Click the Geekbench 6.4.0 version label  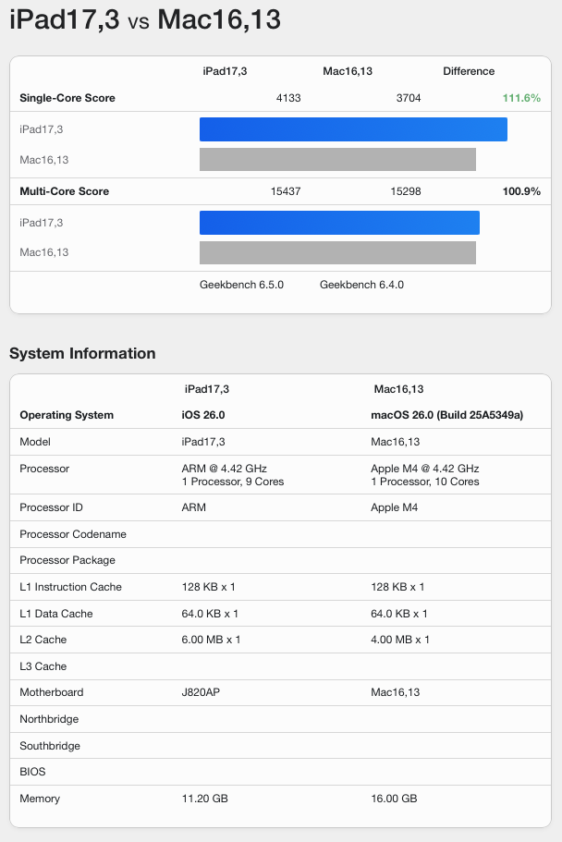point(361,285)
